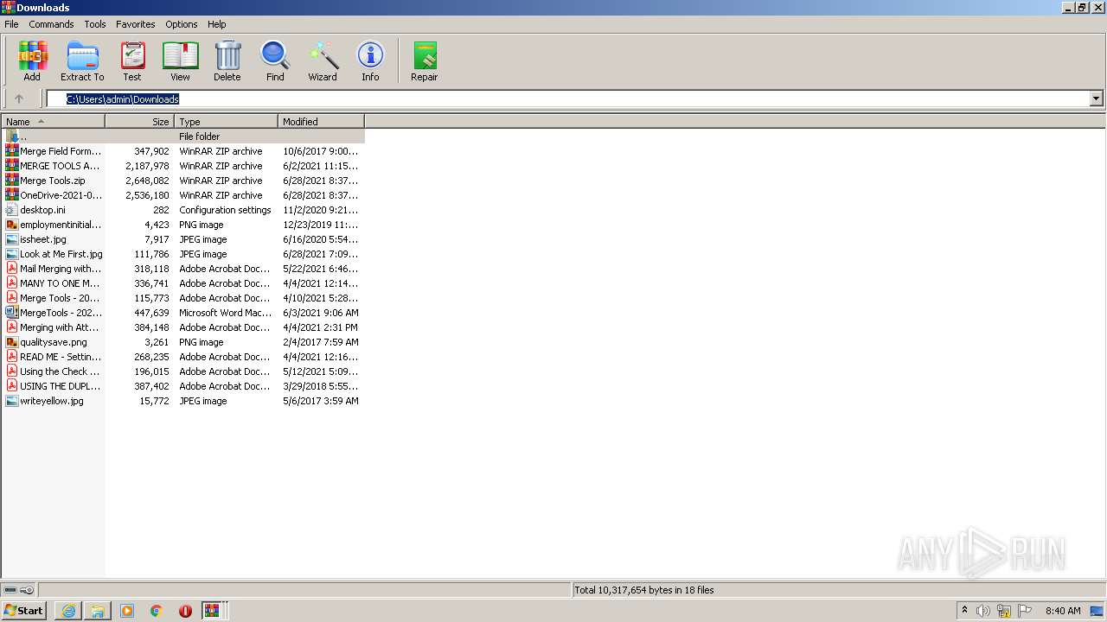
Task: Open Internet Explorer from taskbar
Action: point(68,611)
